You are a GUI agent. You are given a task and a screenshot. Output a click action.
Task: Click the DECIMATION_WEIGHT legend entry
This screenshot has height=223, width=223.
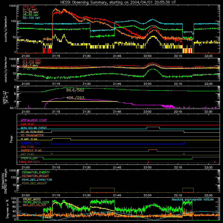coord(35,176)
